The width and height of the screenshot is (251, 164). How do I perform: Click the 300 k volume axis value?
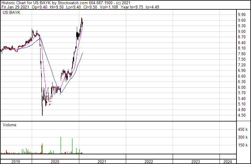point(243,137)
